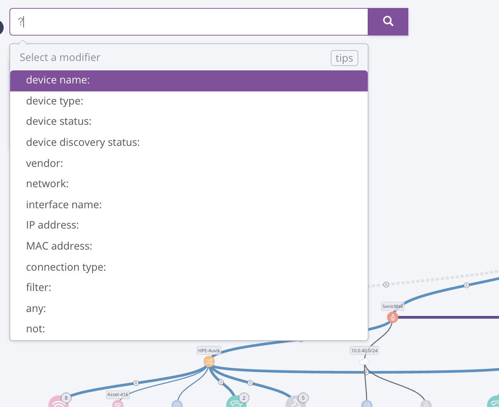Select the printer device icon below HPE-Auvik

(177, 404)
